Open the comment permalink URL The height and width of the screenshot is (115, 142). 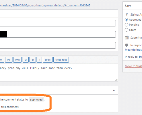[x=45, y=5]
